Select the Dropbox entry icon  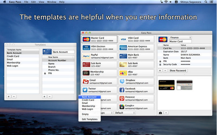click(x=122, y=82)
